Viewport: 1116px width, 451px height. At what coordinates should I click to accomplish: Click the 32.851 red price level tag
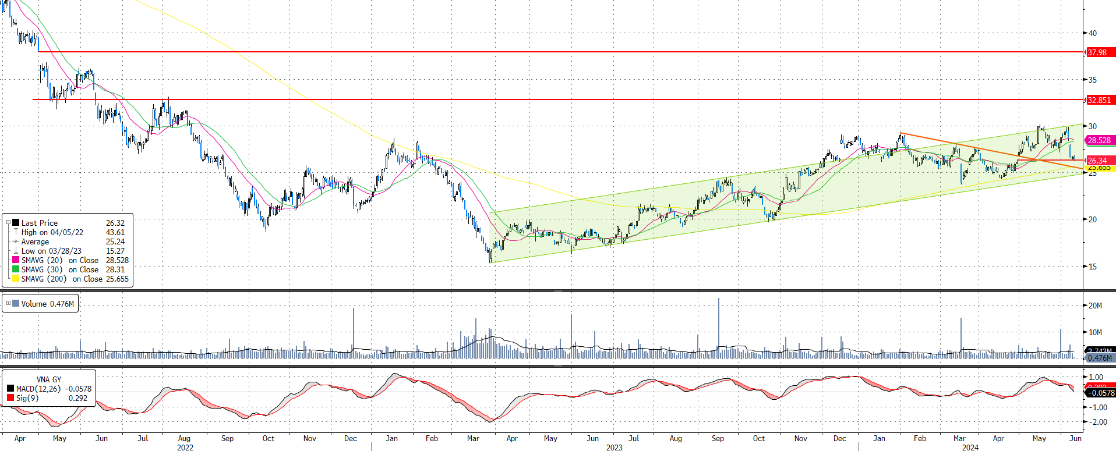(x=1100, y=100)
